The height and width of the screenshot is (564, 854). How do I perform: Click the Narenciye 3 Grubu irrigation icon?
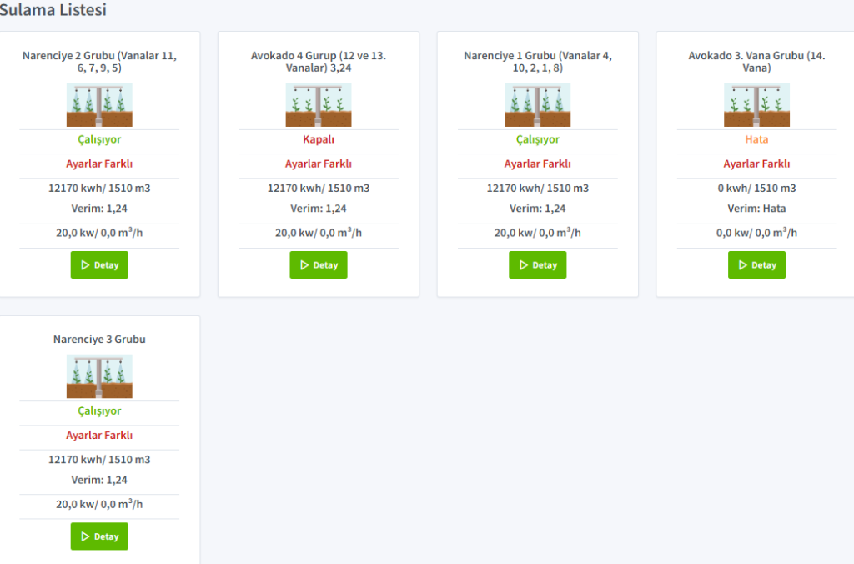(99, 376)
